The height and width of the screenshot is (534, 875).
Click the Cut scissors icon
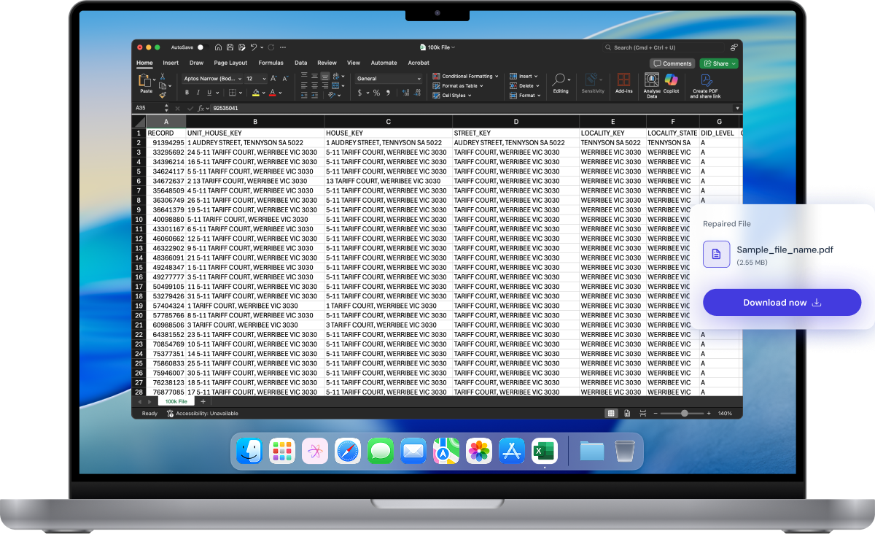coord(163,76)
